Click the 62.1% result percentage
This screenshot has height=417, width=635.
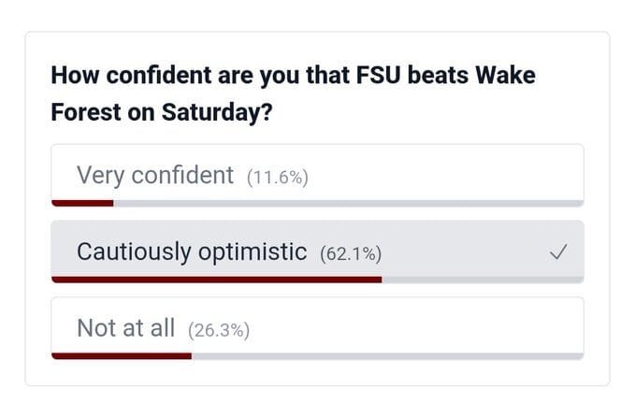[351, 253]
